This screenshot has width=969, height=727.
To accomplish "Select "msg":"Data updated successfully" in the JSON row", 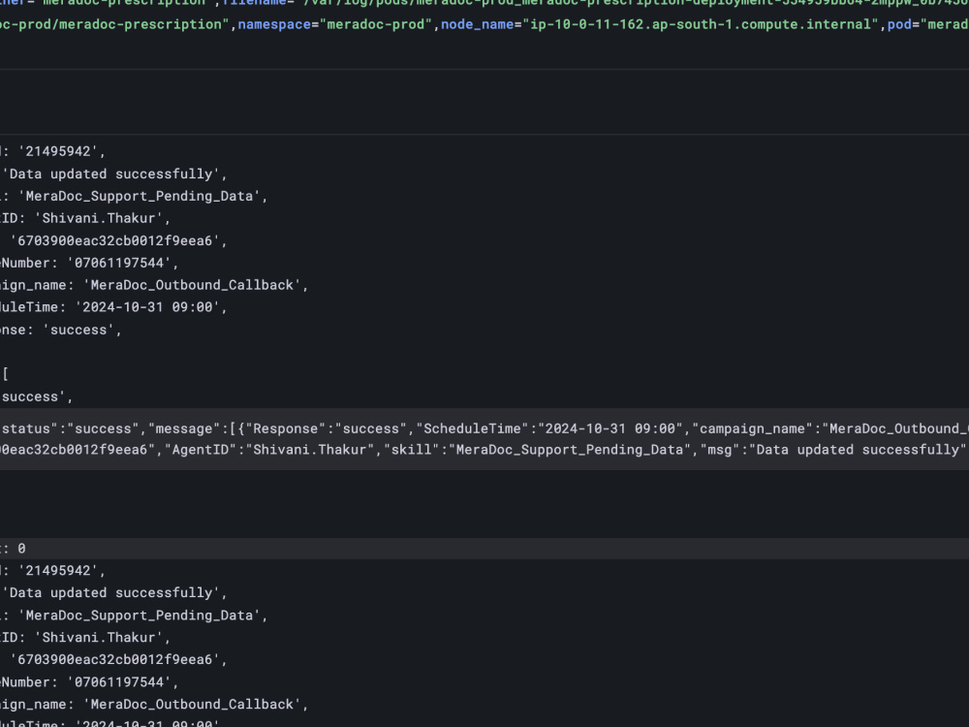I will pos(832,450).
